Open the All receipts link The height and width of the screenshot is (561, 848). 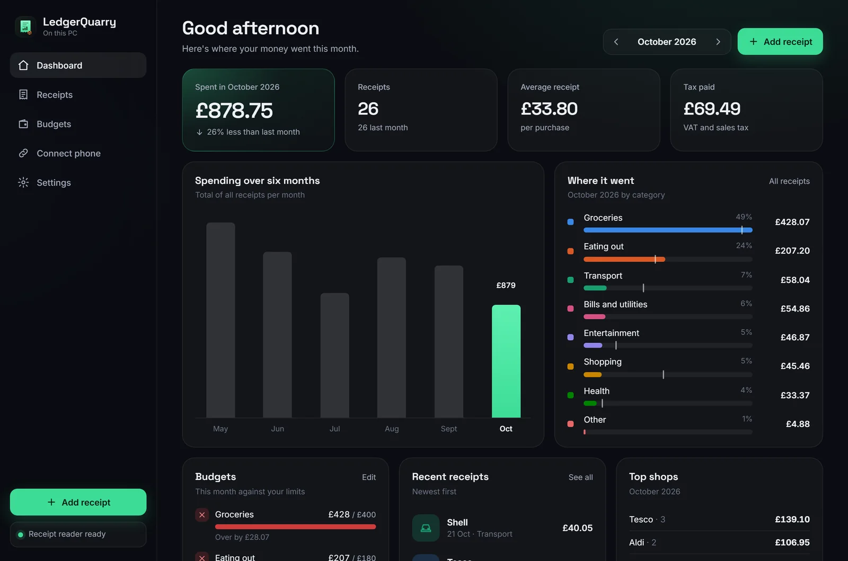[x=789, y=181]
